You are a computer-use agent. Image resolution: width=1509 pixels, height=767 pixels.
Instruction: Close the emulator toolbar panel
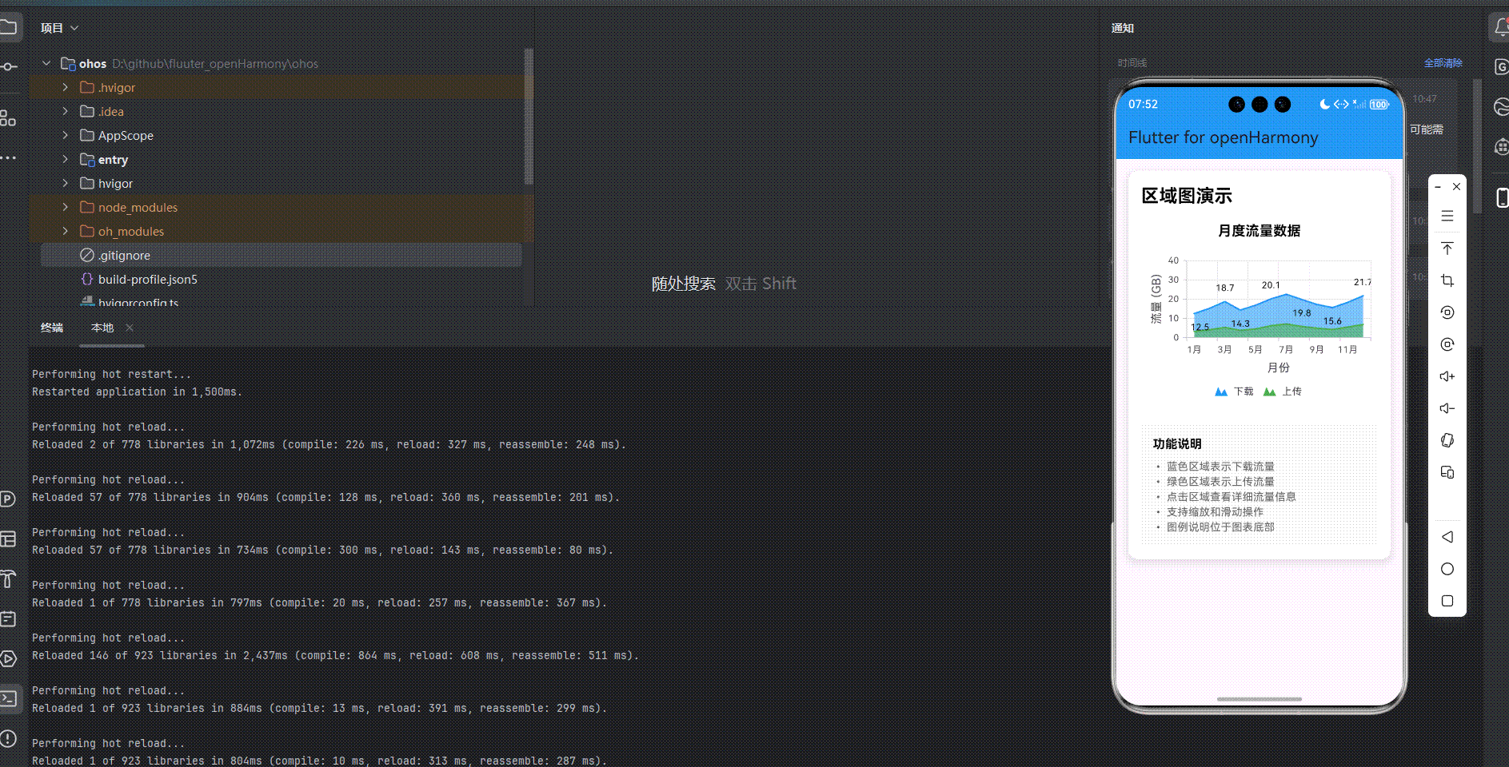tap(1457, 186)
